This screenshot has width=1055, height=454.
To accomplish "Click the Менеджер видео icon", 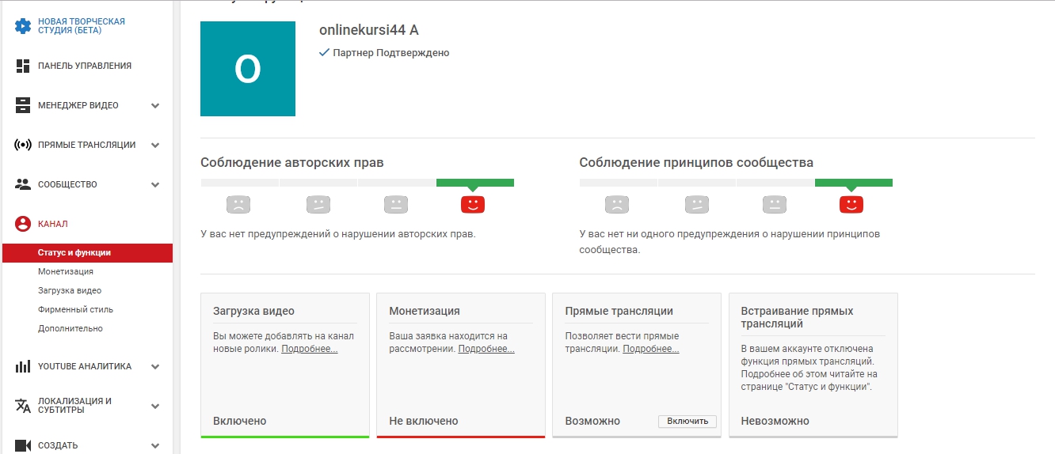I will [23, 105].
